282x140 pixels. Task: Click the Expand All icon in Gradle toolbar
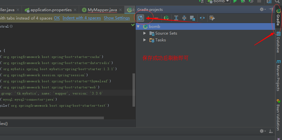coord(176,18)
